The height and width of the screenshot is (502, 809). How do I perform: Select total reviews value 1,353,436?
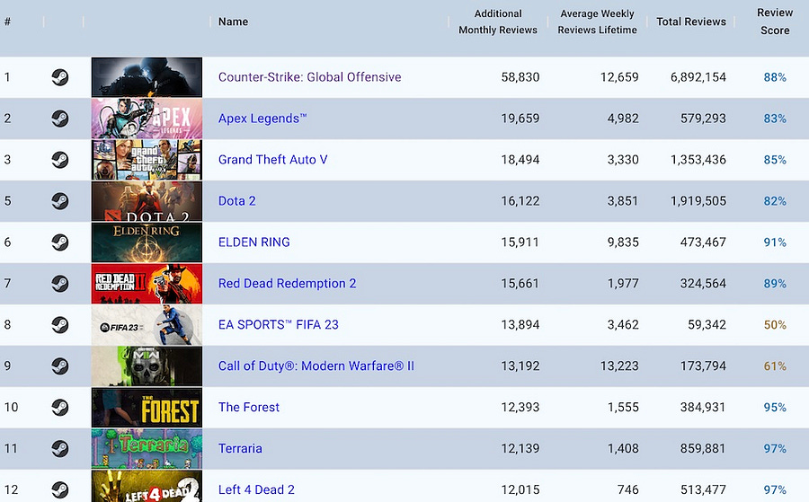[698, 160]
